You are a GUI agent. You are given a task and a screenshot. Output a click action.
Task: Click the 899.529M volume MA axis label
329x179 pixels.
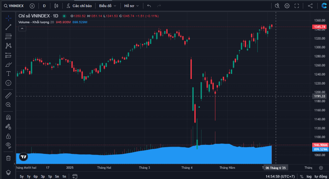(x=320, y=149)
